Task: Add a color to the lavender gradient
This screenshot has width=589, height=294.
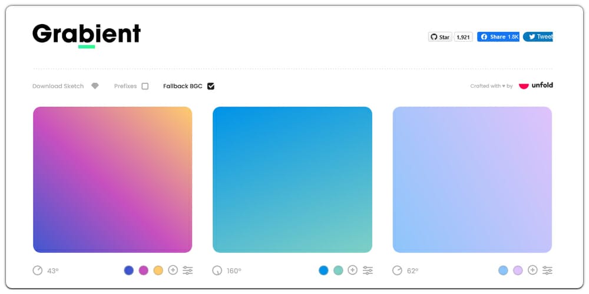Action: coord(532,270)
